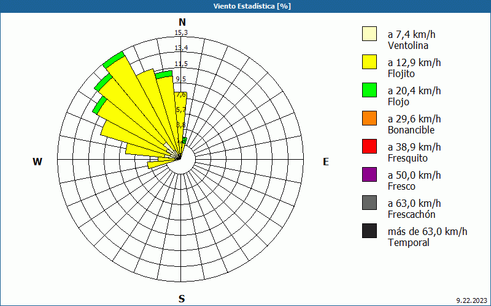Viewport: 491px width, 306px height.
Task: Click the Fresquito legend label
Action: (x=408, y=159)
